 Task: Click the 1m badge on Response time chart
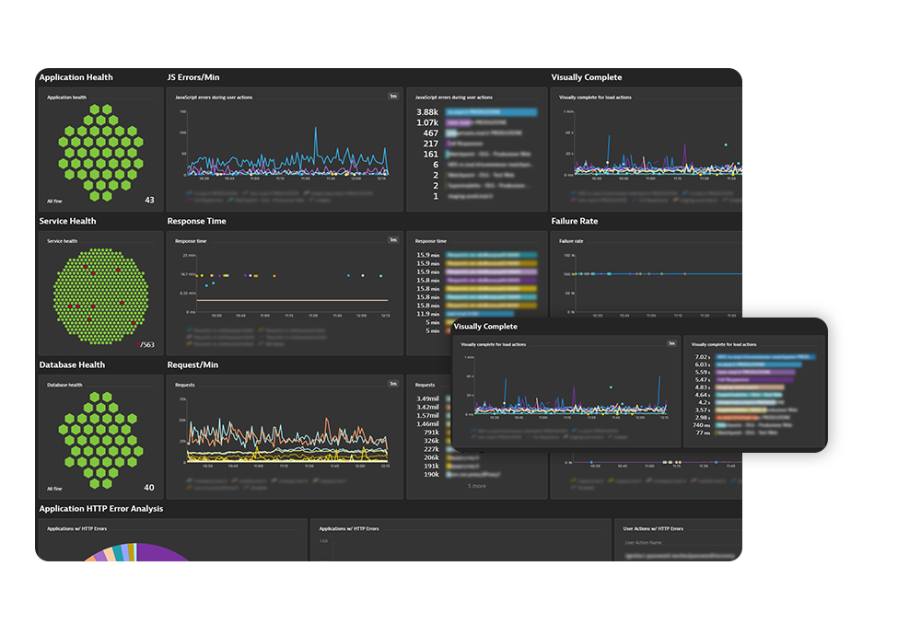tap(392, 240)
